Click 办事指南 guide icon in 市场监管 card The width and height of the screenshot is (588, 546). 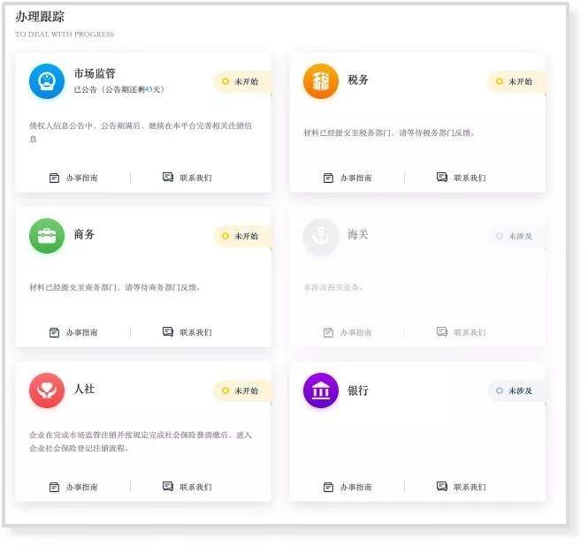point(54,178)
